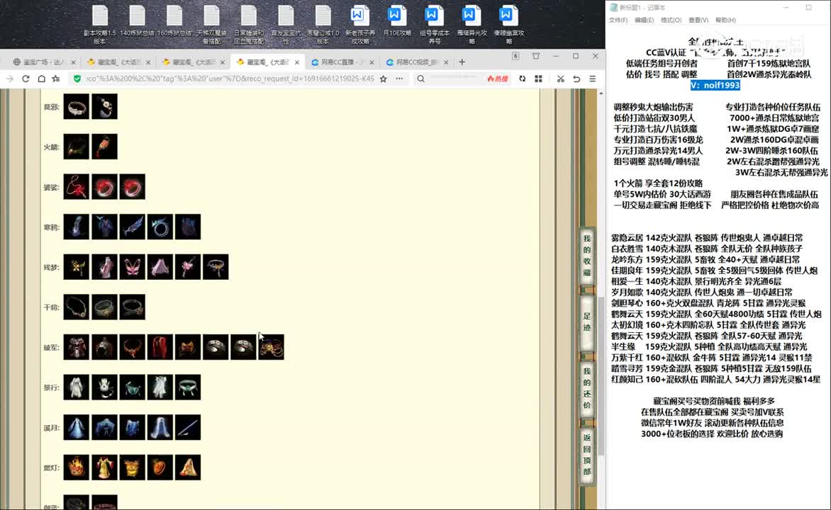This screenshot has height=510, width=831.
Task: Click the Notepad line starting "雾隐云居 142克火混队"
Action: tap(706, 238)
